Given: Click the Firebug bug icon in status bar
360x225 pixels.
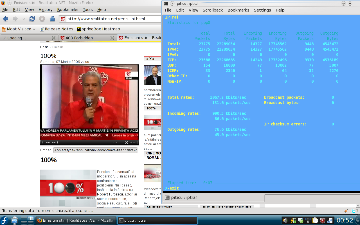Looking at the screenshot, I should click(x=346, y=211).
